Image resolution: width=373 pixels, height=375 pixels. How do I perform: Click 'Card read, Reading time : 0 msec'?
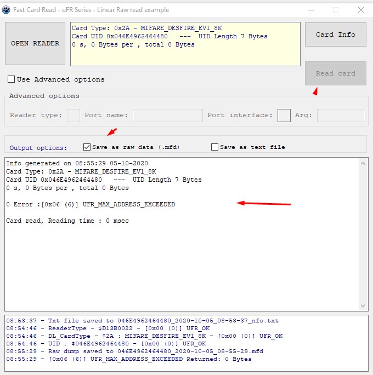coord(67,221)
